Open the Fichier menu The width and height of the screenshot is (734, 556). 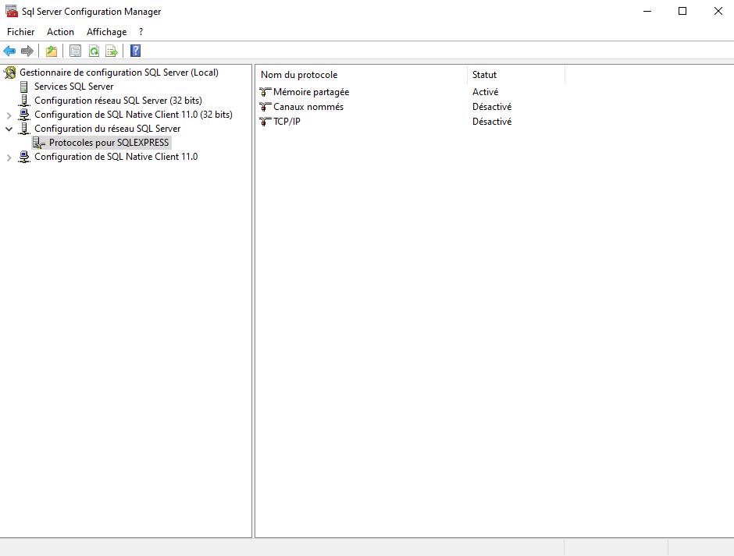(x=21, y=32)
